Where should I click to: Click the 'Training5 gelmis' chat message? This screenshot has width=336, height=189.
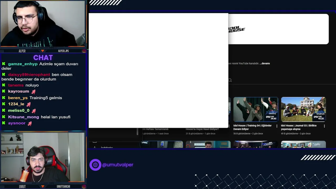(x=46, y=98)
